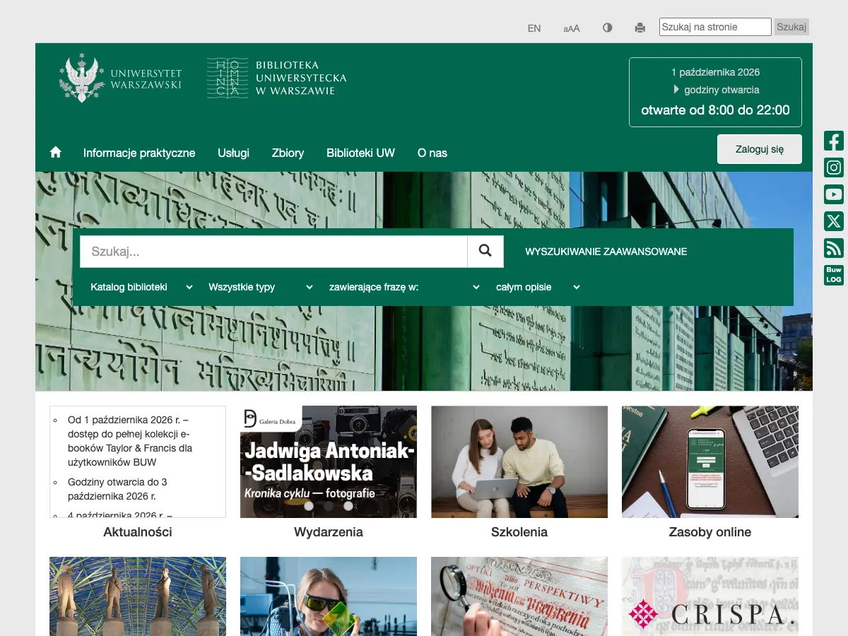Open 'Godziny otwarcia do 3 października' news item
This screenshot has width=848, height=636.
[x=117, y=489]
